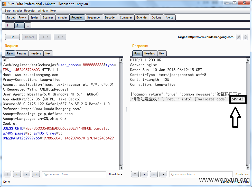Click the JSESSIONID cookie line in request

pos(56,128)
